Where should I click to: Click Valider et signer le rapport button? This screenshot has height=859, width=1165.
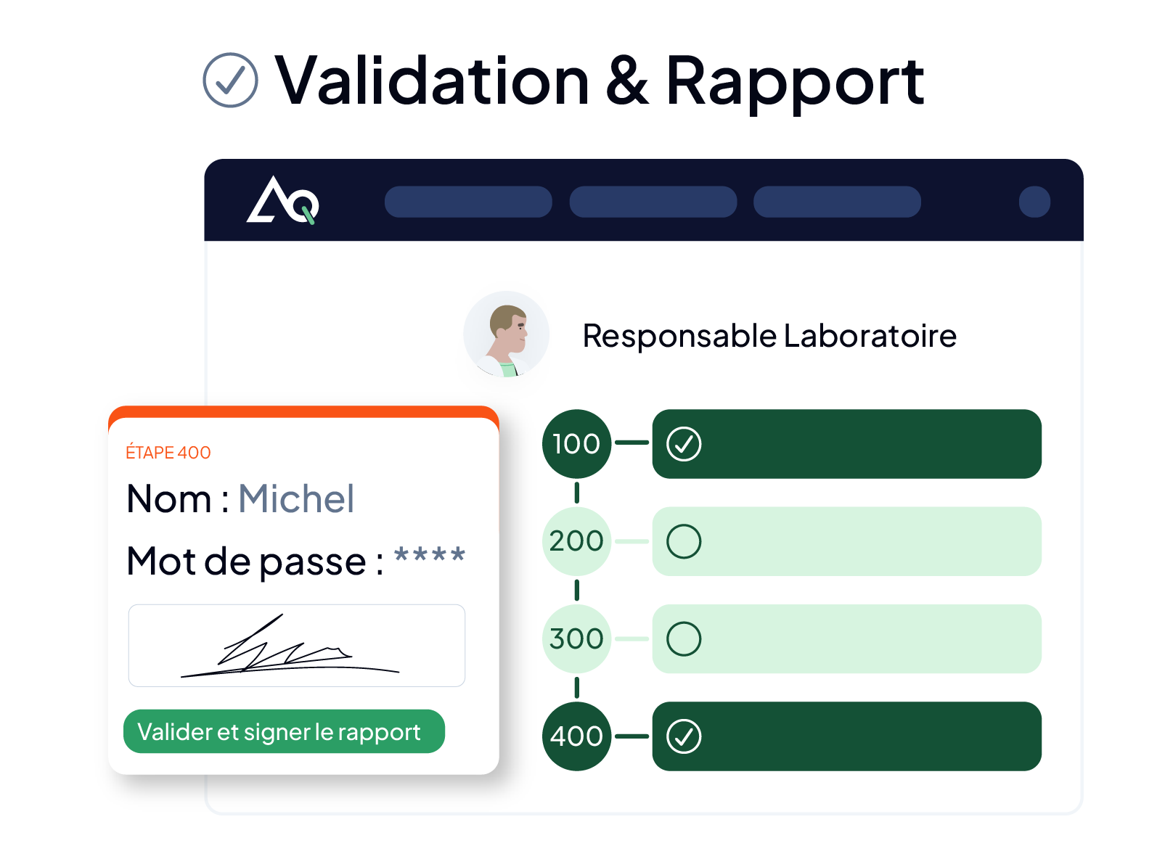(x=284, y=731)
